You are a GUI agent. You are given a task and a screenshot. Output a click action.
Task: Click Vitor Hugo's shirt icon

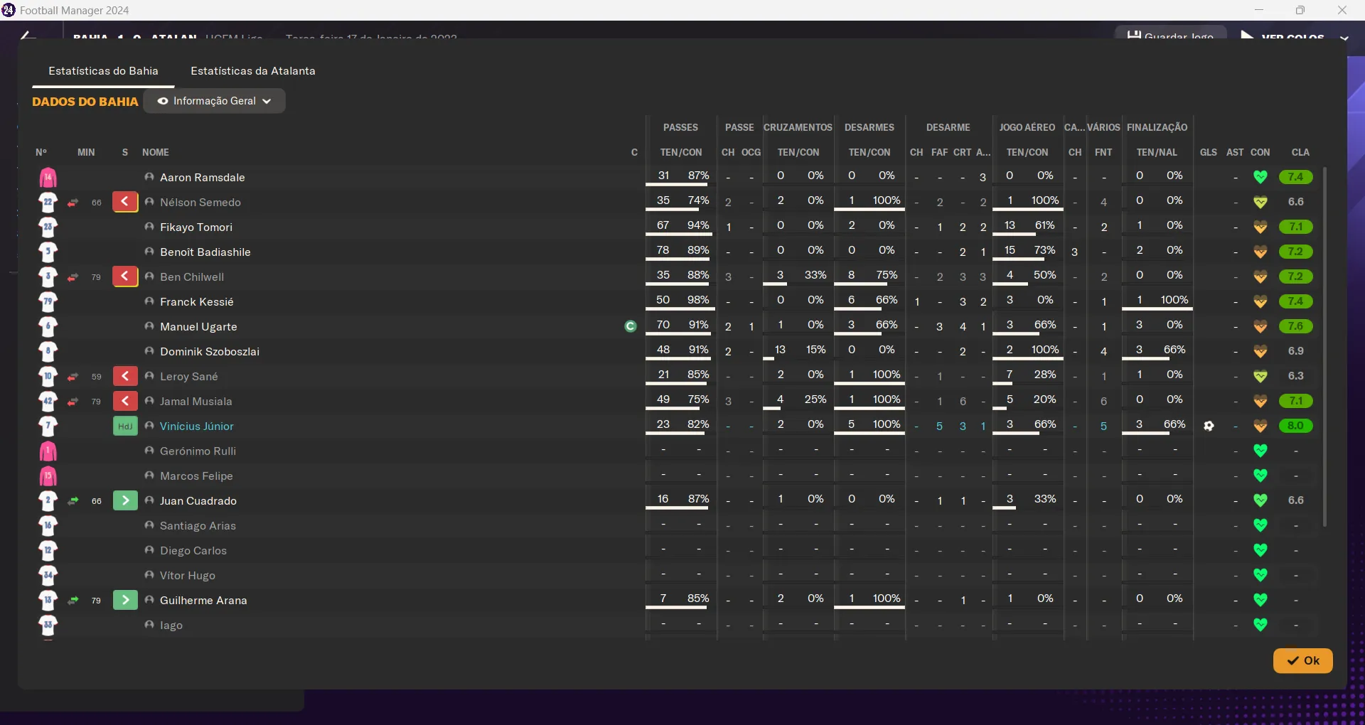click(x=48, y=576)
